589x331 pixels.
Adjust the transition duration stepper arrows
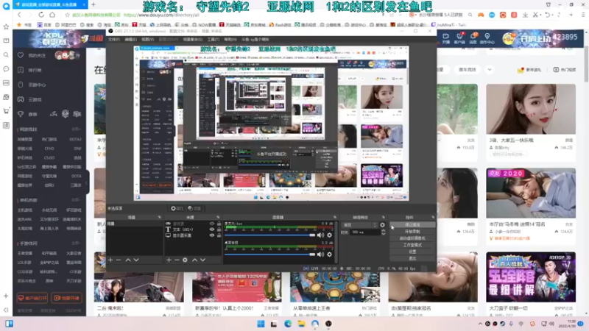(383, 232)
